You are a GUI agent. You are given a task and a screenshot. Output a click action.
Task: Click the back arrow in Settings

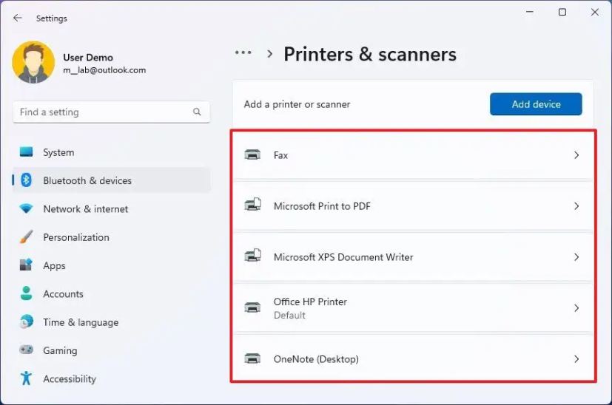tap(18, 18)
